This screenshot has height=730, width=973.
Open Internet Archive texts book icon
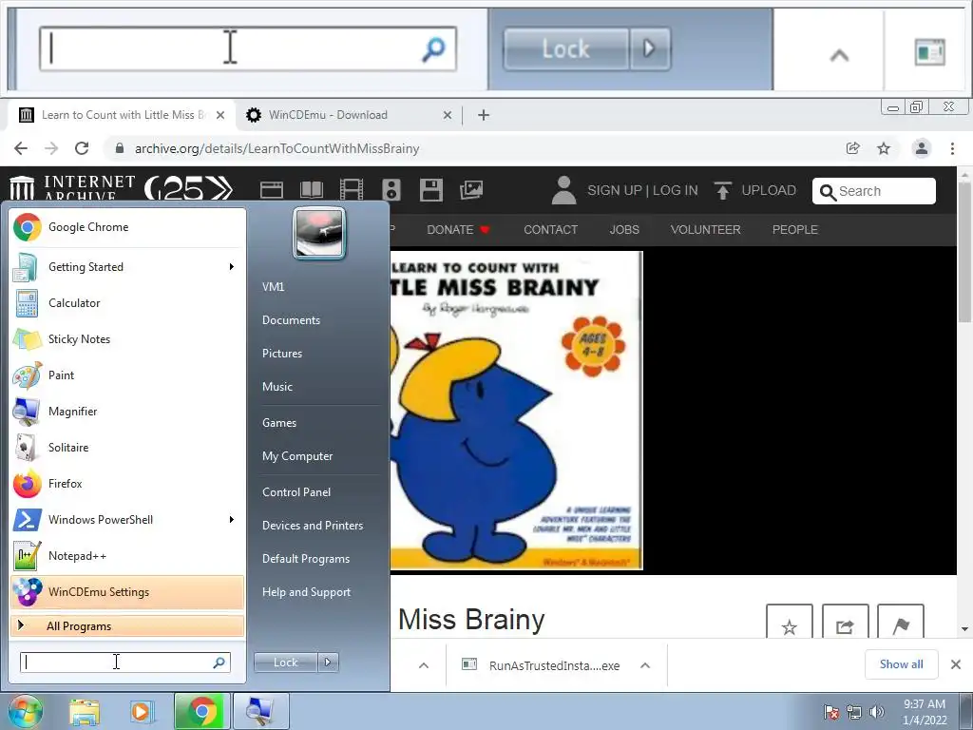point(312,190)
